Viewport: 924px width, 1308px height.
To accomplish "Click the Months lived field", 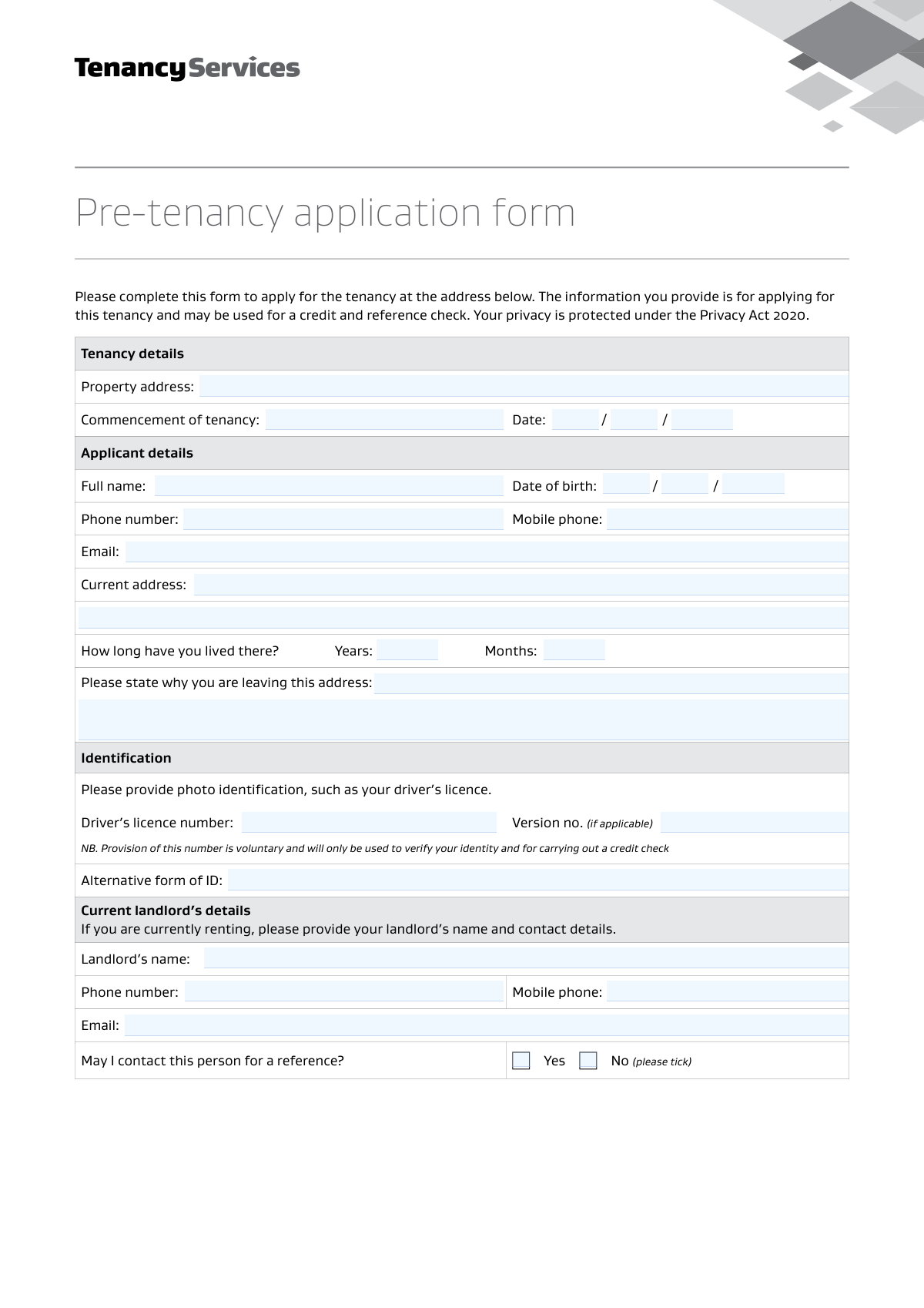I will click(x=574, y=650).
